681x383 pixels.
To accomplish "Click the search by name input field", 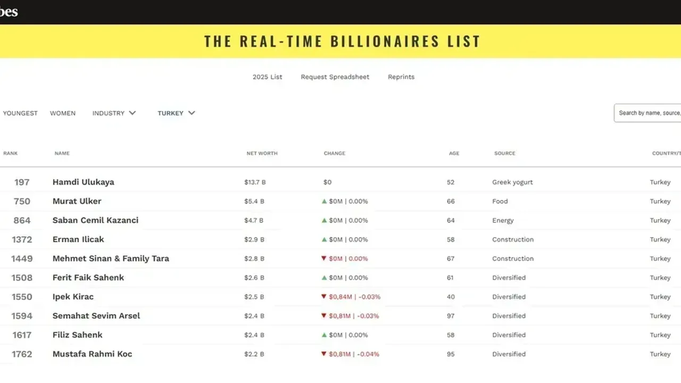I will [x=649, y=113].
